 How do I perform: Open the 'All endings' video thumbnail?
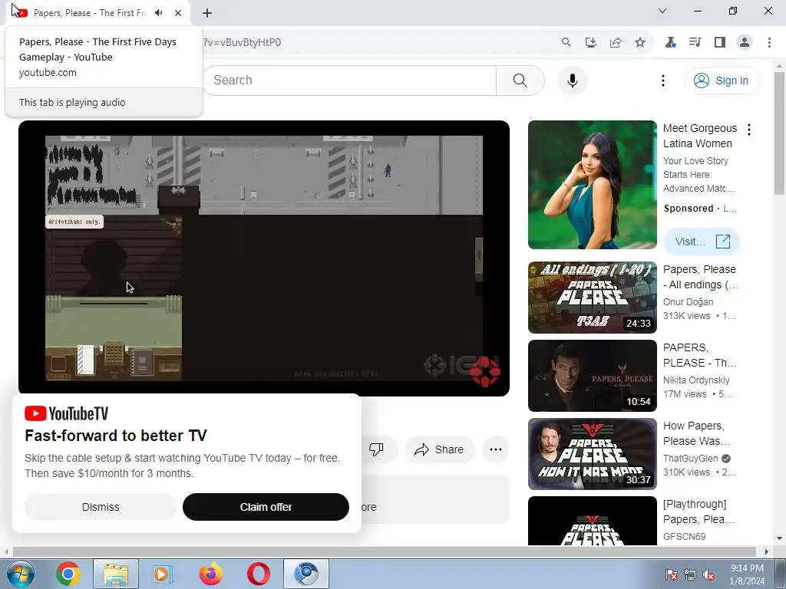tap(592, 298)
